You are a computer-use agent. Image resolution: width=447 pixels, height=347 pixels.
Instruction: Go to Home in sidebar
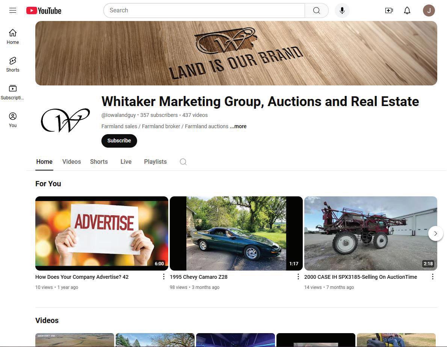[13, 37]
